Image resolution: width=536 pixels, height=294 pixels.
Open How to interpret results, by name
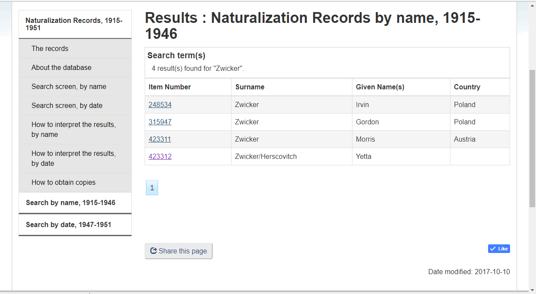click(73, 129)
